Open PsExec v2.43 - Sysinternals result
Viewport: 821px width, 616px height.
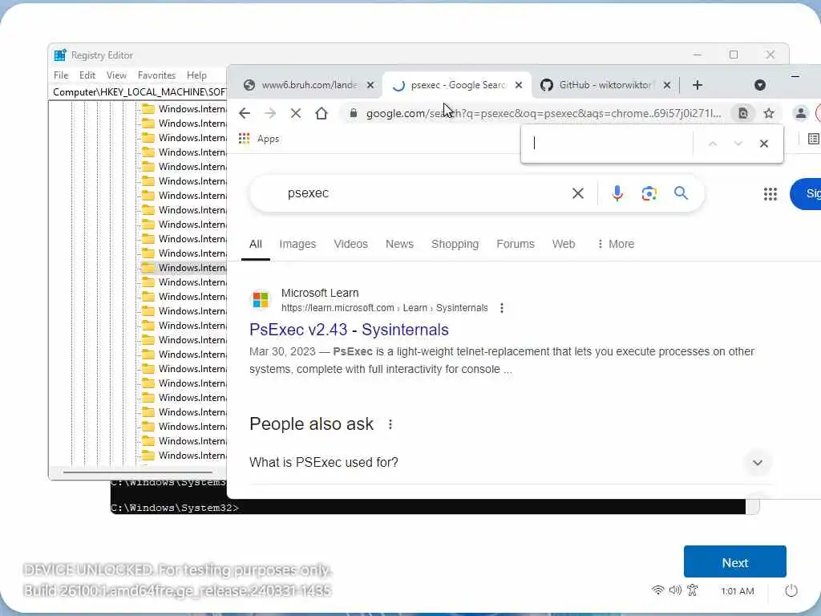click(349, 330)
